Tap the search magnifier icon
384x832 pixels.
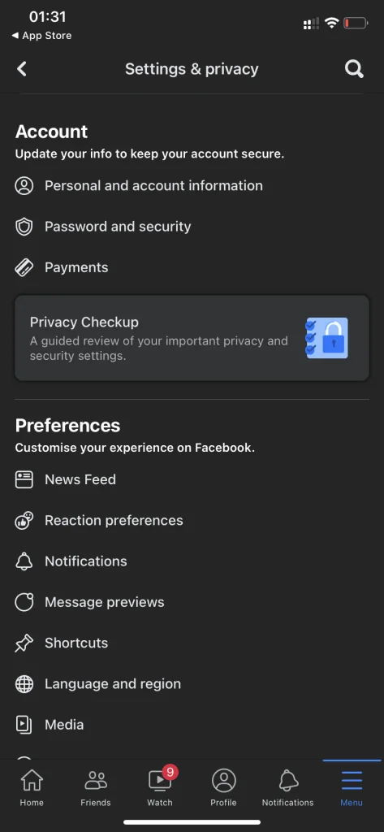(354, 69)
